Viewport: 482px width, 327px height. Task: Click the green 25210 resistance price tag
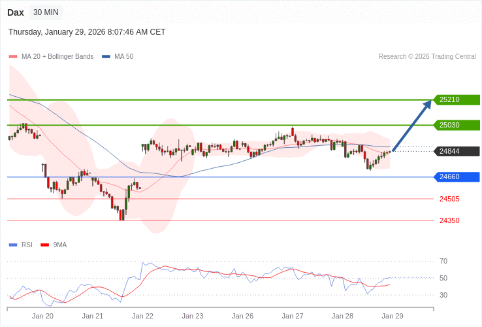click(457, 100)
